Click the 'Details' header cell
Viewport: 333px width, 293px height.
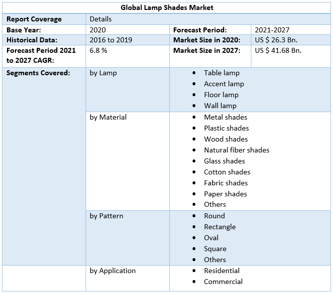[101, 19]
